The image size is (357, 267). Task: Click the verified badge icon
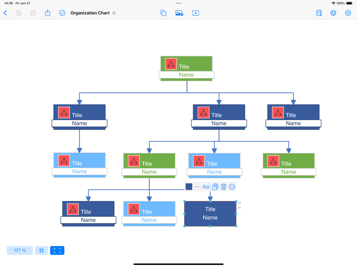[62, 13]
